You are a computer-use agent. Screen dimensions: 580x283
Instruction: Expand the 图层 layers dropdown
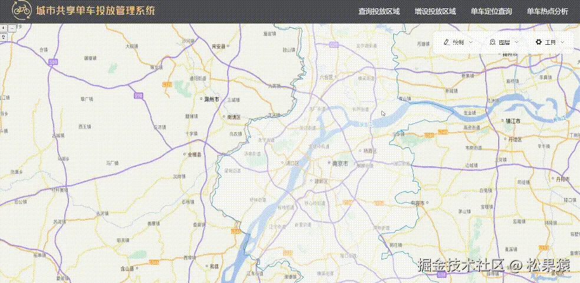pyautogui.click(x=504, y=42)
